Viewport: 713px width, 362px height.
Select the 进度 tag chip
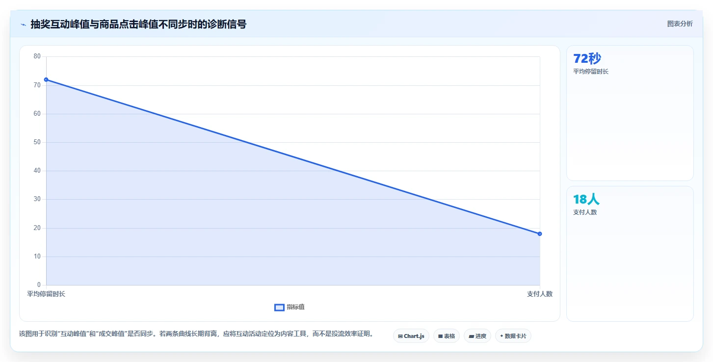coord(477,336)
